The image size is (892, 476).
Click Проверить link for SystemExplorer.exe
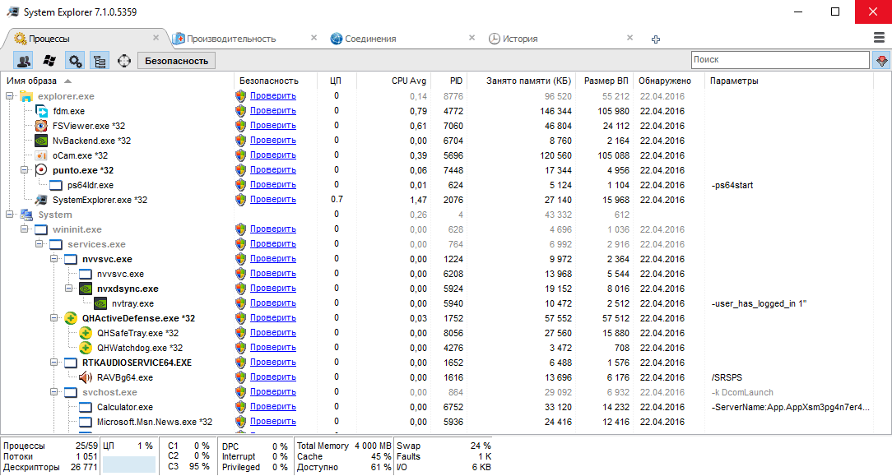pyautogui.click(x=273, y=200)
